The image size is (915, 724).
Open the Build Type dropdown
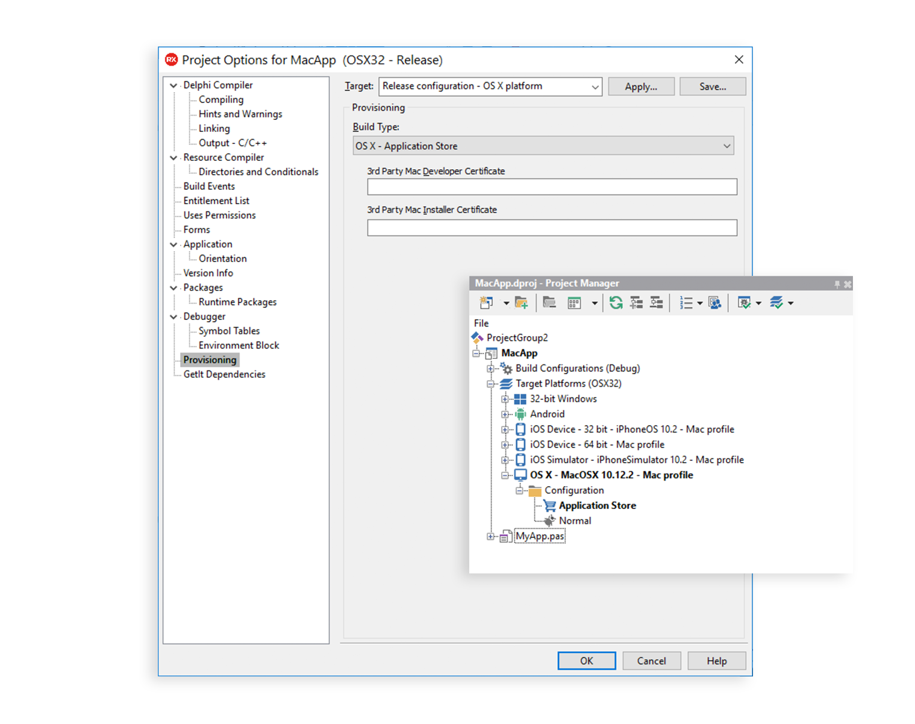tap(543, 146)
